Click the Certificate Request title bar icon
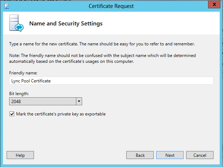This screenshot has height=167, width=223. 7,6
